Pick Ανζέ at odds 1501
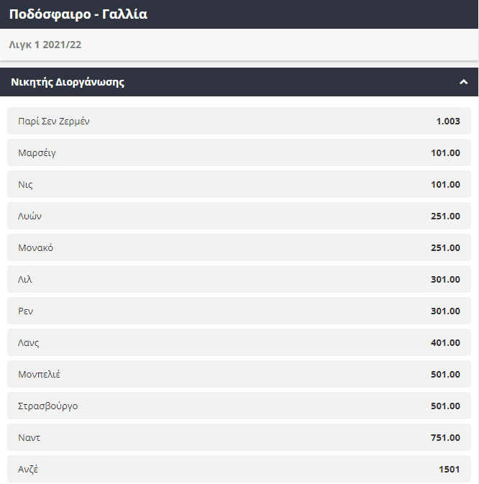 coord(239,469)
